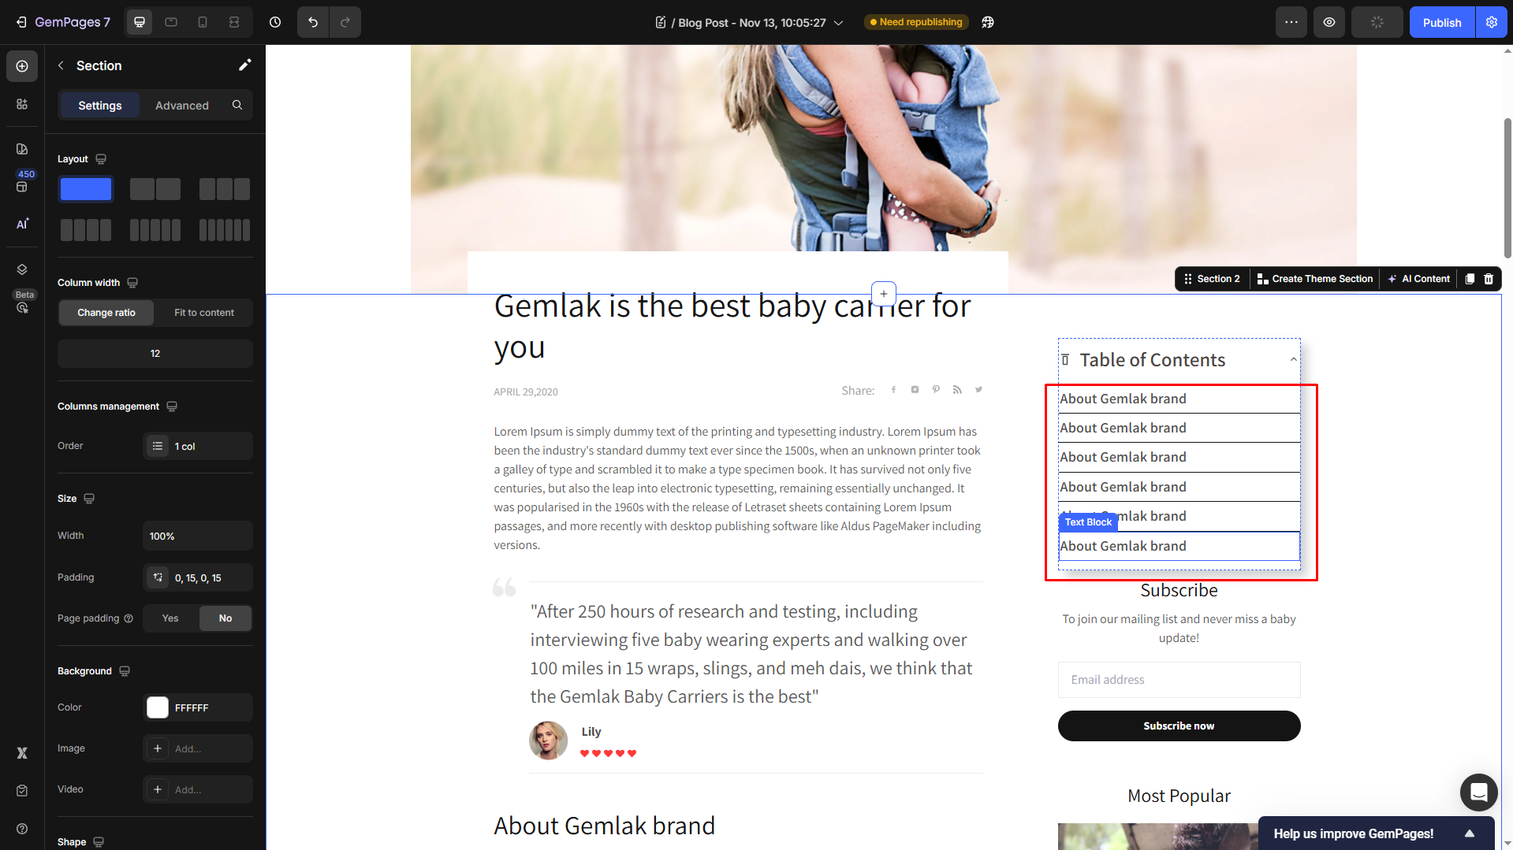Click the Subscribe now button
1513x850 pixels.
[x=1179, y=726]
